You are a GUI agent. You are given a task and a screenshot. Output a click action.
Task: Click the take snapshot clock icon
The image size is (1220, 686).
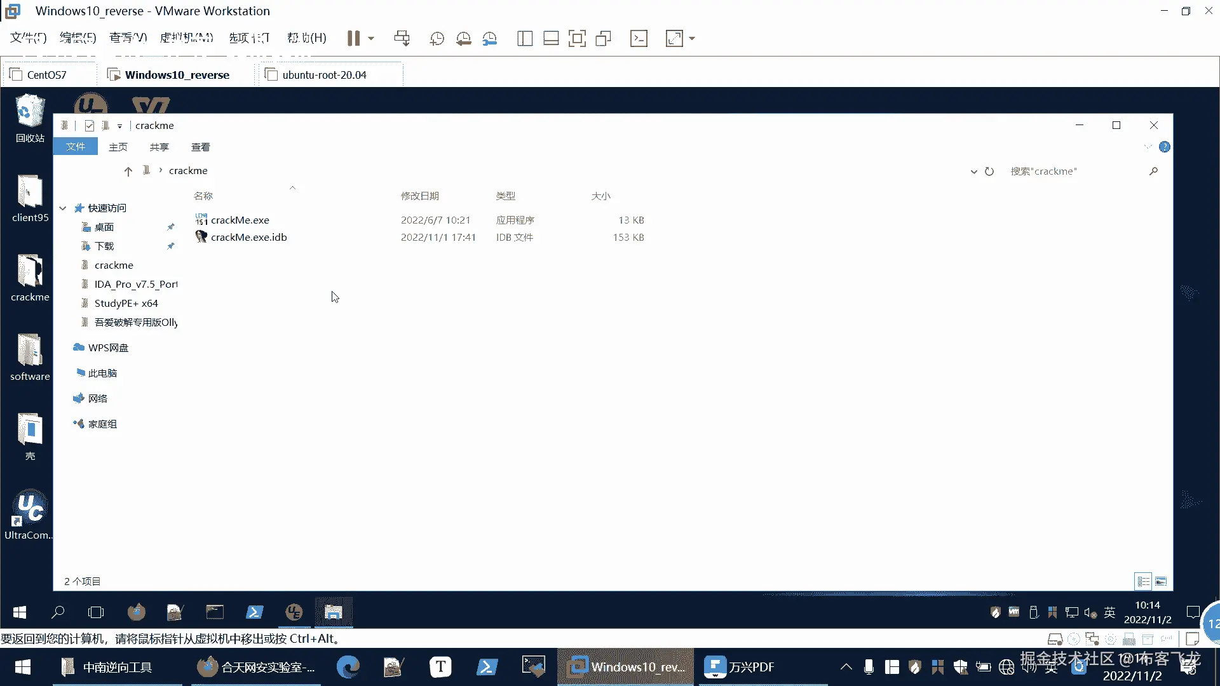click(437, 38)
